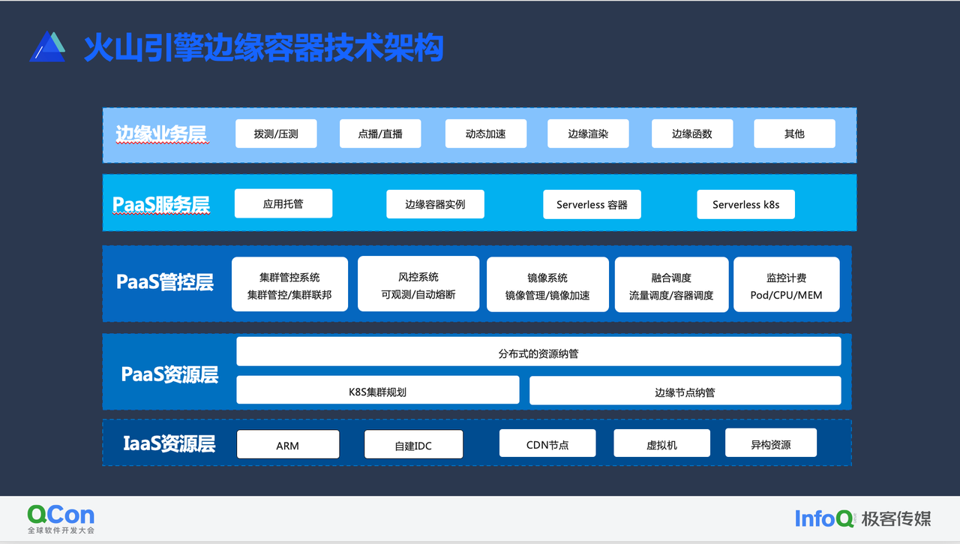
Task: Select the 拨测/压测 box
Action: click(276, 134)
